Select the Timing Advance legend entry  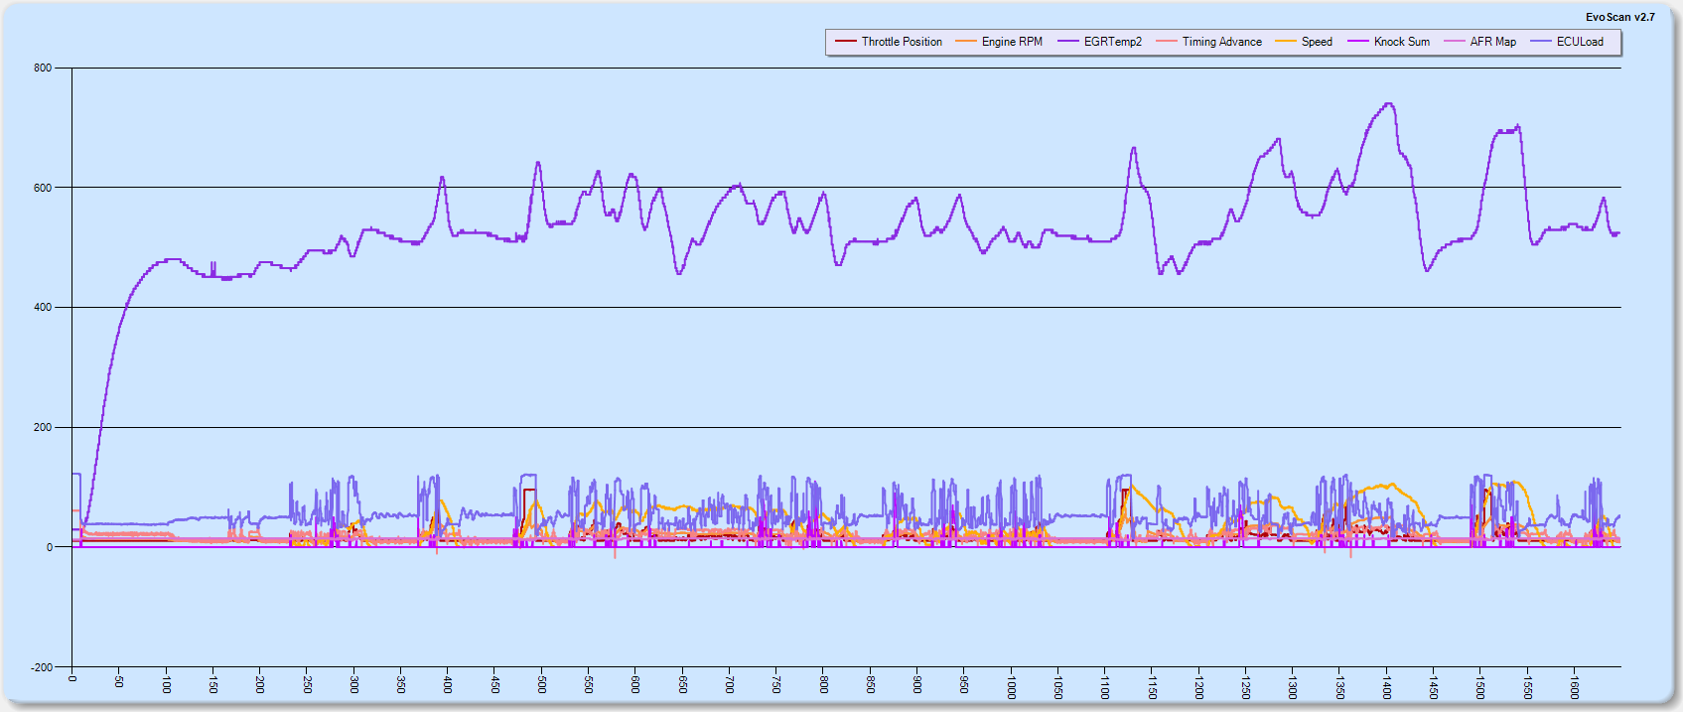point(1221,42)
